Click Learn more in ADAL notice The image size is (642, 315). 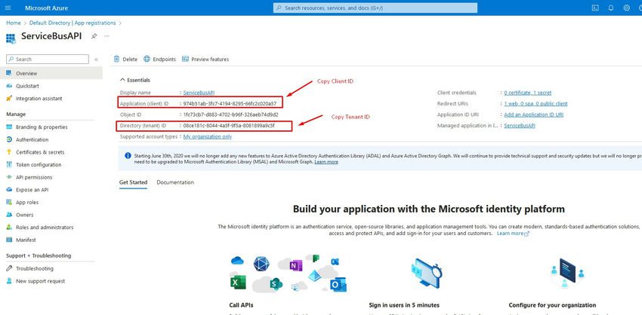(326, 162)
